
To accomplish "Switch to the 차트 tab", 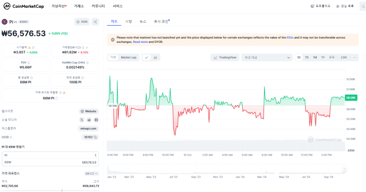I will point(114,22).
